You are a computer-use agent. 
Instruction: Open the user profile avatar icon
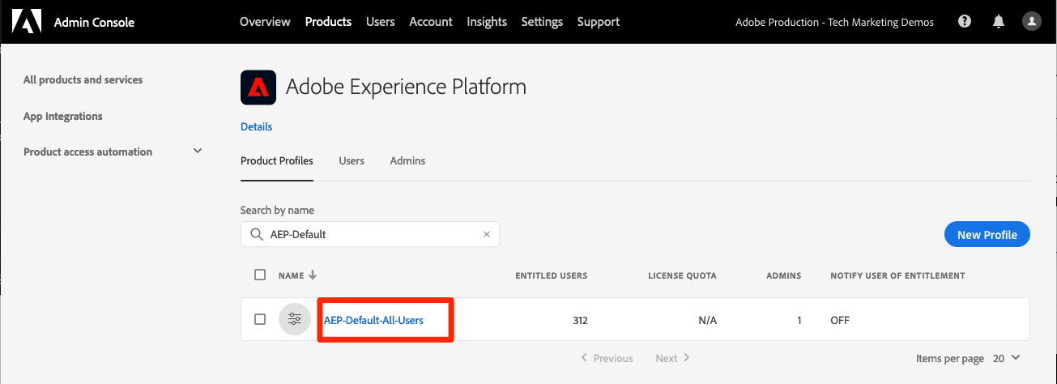(x=1031, y=22)
